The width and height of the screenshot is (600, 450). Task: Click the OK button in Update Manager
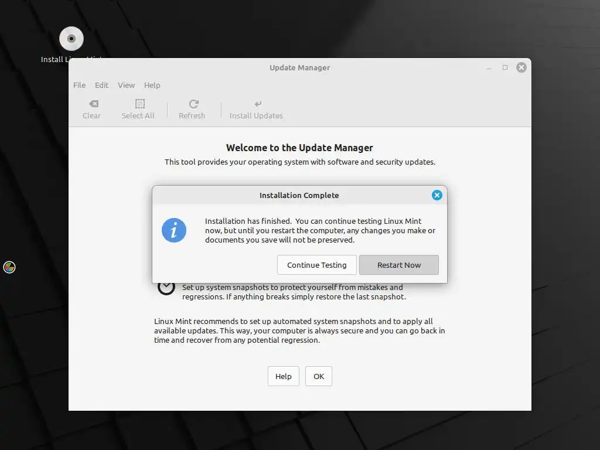click(x=318, y=376)
